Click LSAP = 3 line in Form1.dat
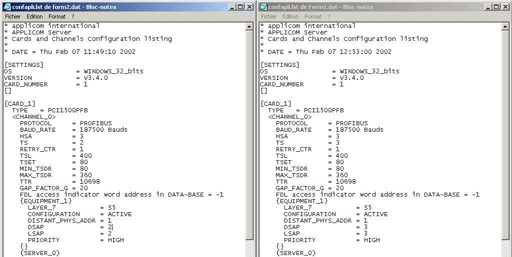 (x=325, y=234)
